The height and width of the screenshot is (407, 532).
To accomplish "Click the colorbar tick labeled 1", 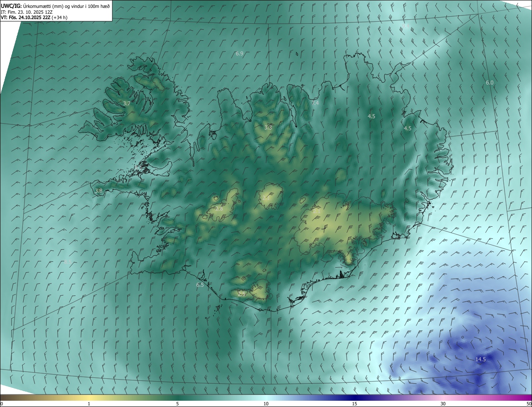I will pyautogui.click(x=89, y=404).
